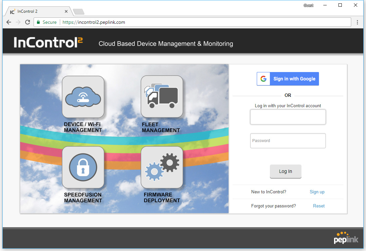
Task: Click the 'DEVICE / Wi-Fi MANAGEMENT' caption
Action: pos(83,127)
